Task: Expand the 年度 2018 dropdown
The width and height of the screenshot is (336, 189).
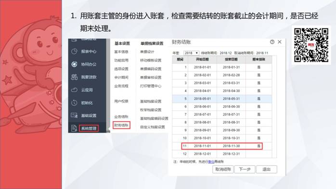Action: pos(191,53)
